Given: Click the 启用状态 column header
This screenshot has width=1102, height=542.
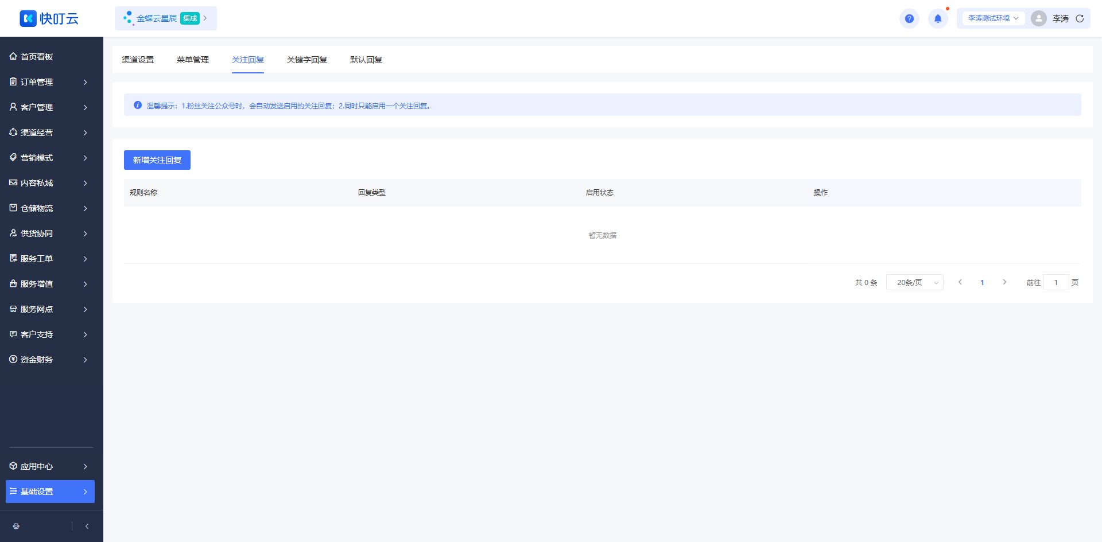Looking at the screenshot, I should pos(600,192).
